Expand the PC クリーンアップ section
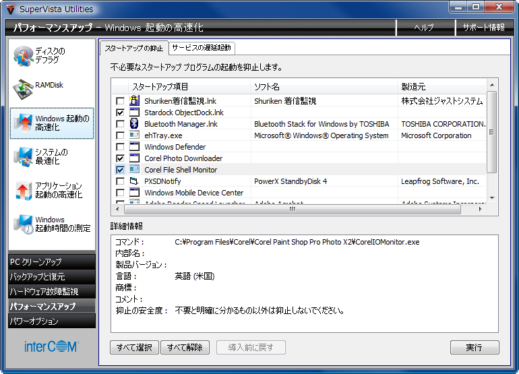Viewport: 519px width, 374px height. point(52,261)
